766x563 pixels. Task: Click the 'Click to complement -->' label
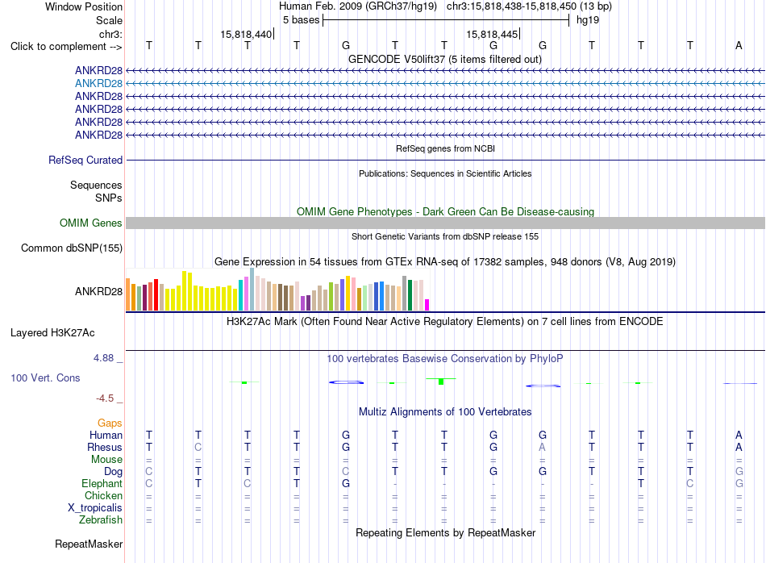[x=66, y=47]
